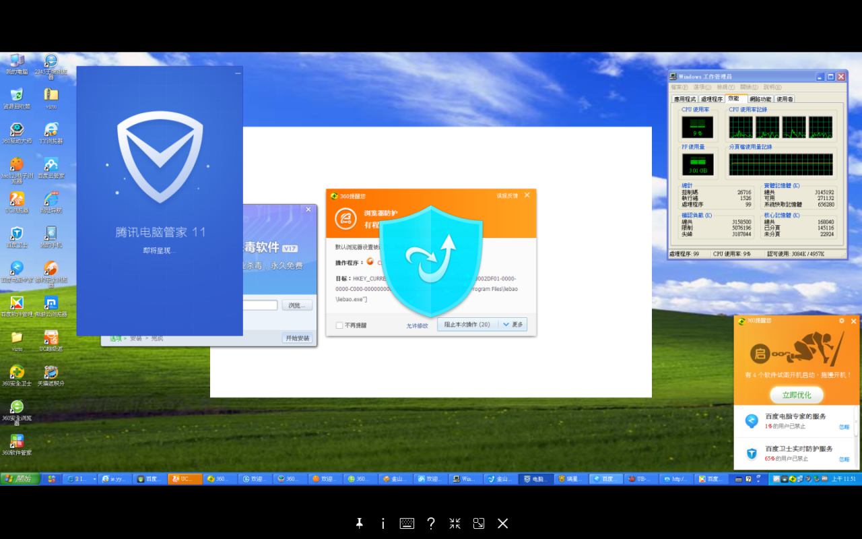
Task: Click the 选项 link in the installer
Action: tap(115, 338)
